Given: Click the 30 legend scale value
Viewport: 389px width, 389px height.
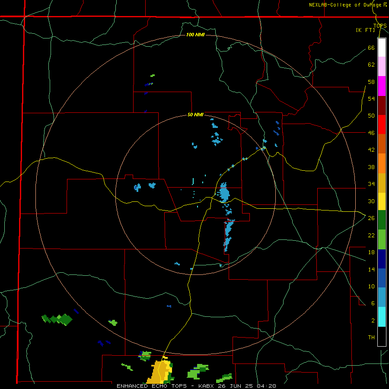Looking at the screenshot, I should pos(371,201).
